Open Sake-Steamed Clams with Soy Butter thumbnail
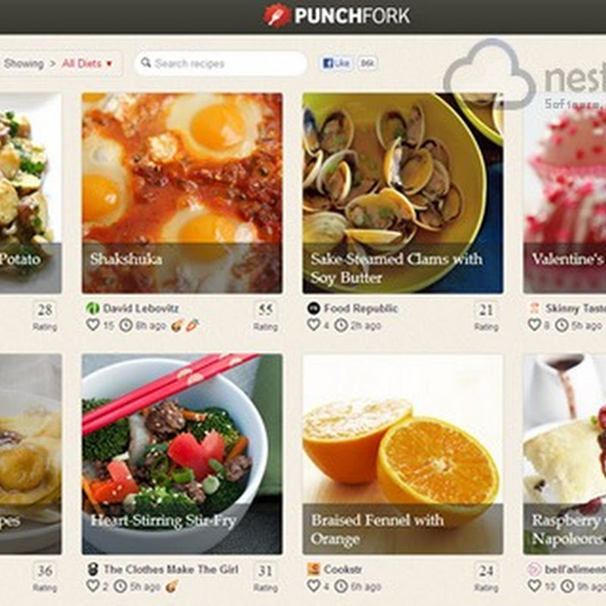 403,193
